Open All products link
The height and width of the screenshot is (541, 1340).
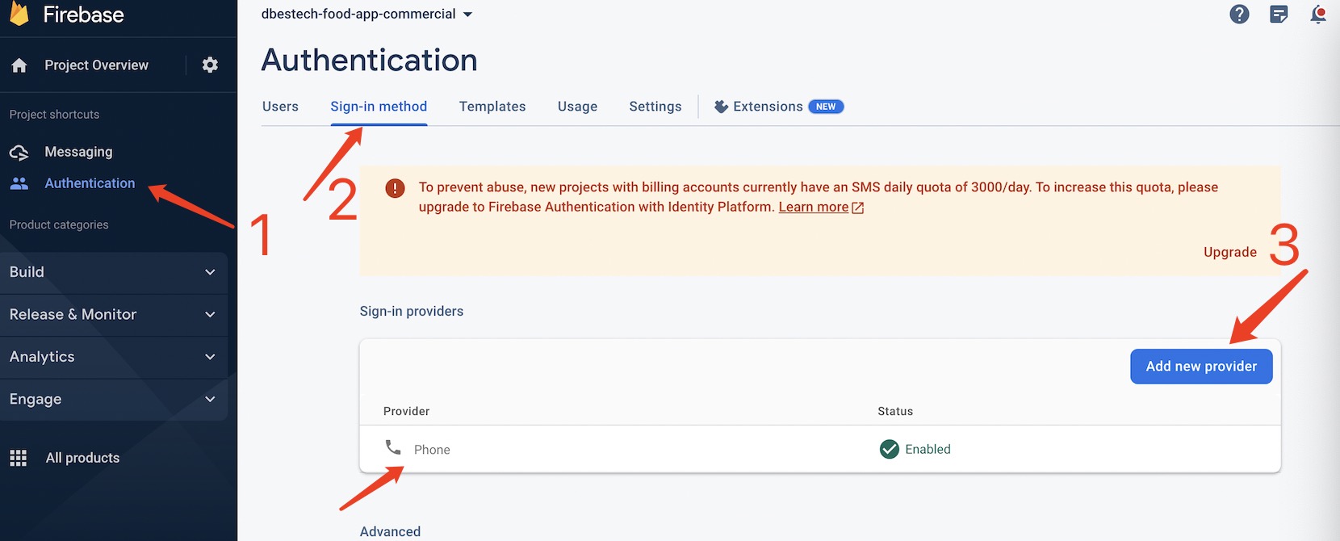tap(82, 458)
